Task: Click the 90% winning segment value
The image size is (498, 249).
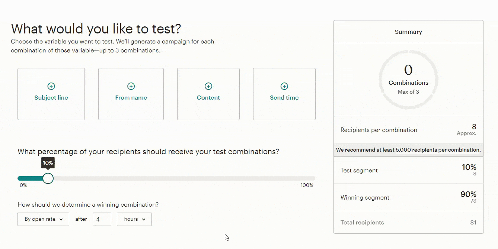Action: pyautogui.click(x=468, y=194)
